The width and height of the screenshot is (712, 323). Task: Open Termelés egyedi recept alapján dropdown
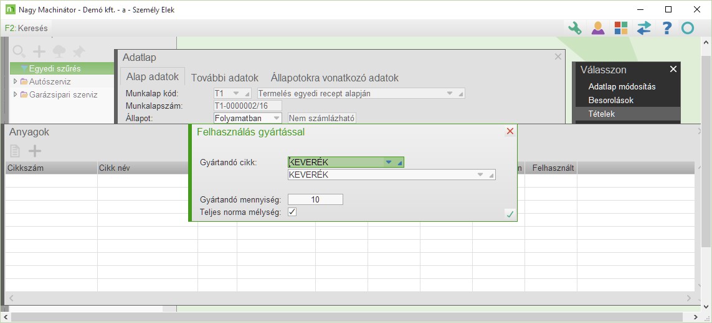(x=450, y=93)
